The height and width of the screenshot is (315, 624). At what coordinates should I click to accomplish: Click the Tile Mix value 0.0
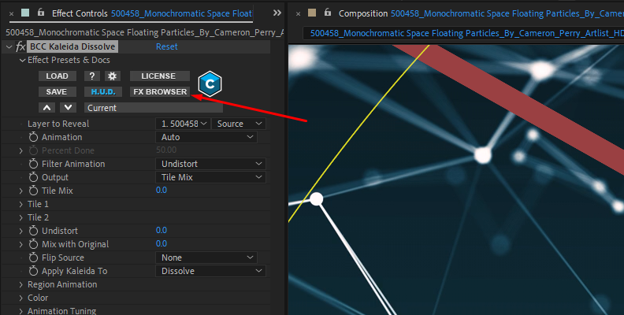162,190
